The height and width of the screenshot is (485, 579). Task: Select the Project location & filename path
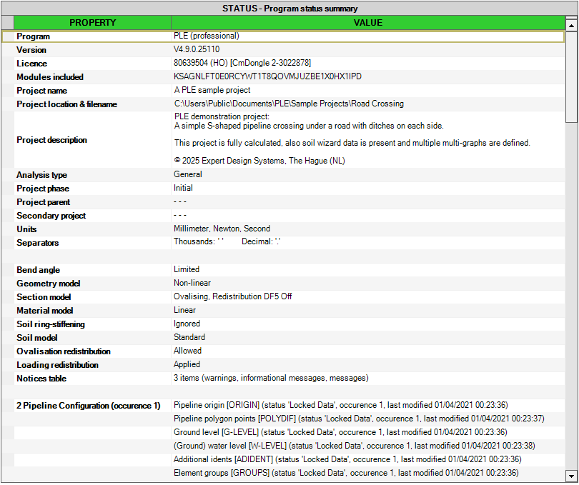click(289, 104)
